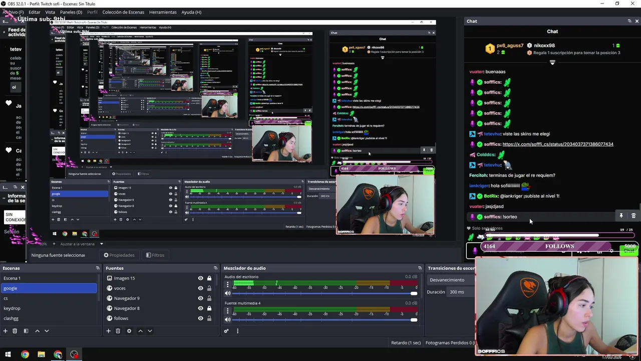Pop out the Fuentes dock
Screen dimensions: 641x361
click(x=215, y=268)
